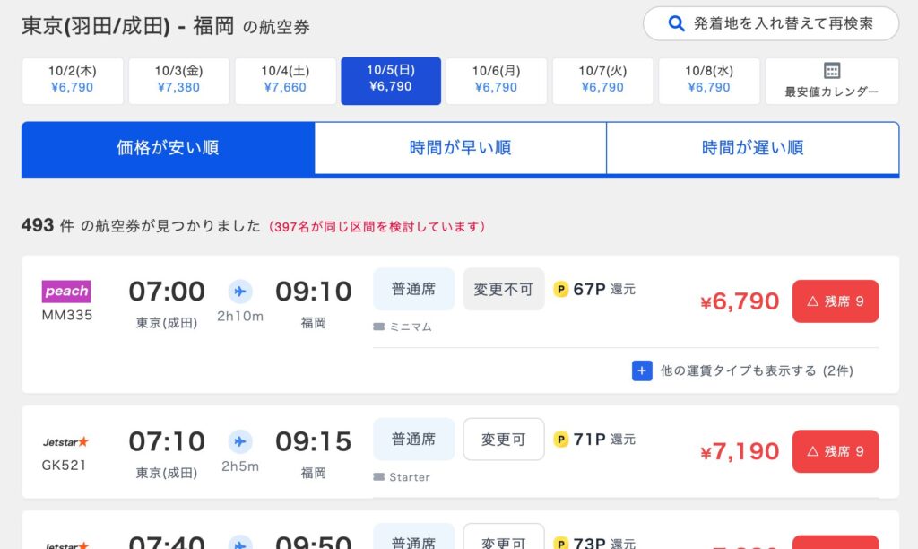Sort by 時間が遅い順
Viewport: 918px width, 549px height.
[x=753, y=148]
